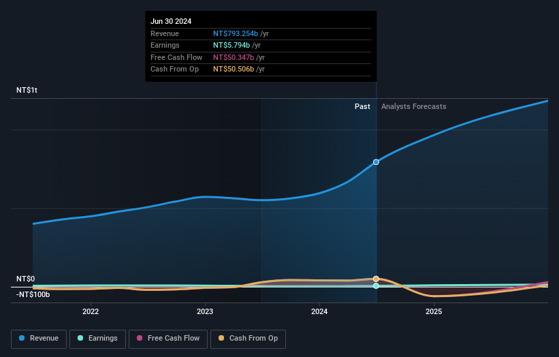The height and width of the screenshot is (357, 559).
Task: Click the Jun 30 2024 tooltip date
Action: point(171,21)
